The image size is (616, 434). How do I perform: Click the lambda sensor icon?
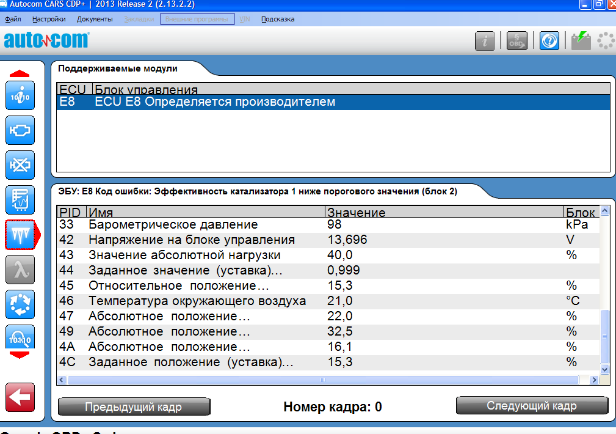click(x=20, y=269)
